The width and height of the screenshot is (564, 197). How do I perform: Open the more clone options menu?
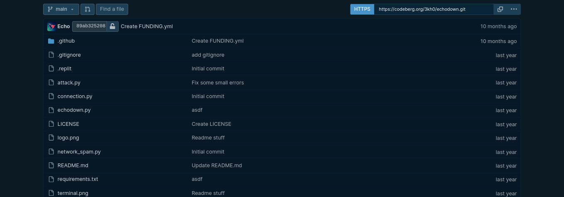[x=514, y=9]
